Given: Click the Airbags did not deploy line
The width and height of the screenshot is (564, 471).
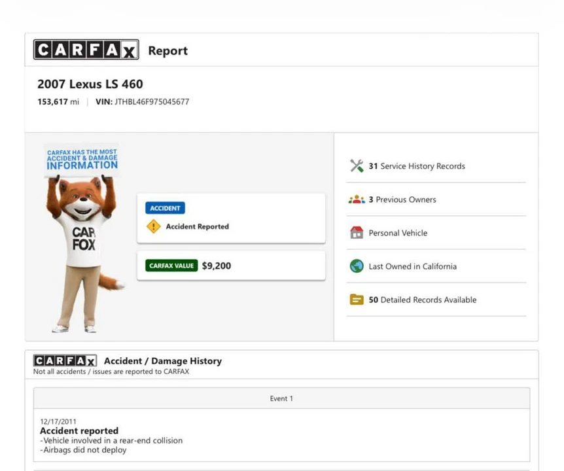Looking at the screenshot, I should pyautogui.click(x=84, y=450).
